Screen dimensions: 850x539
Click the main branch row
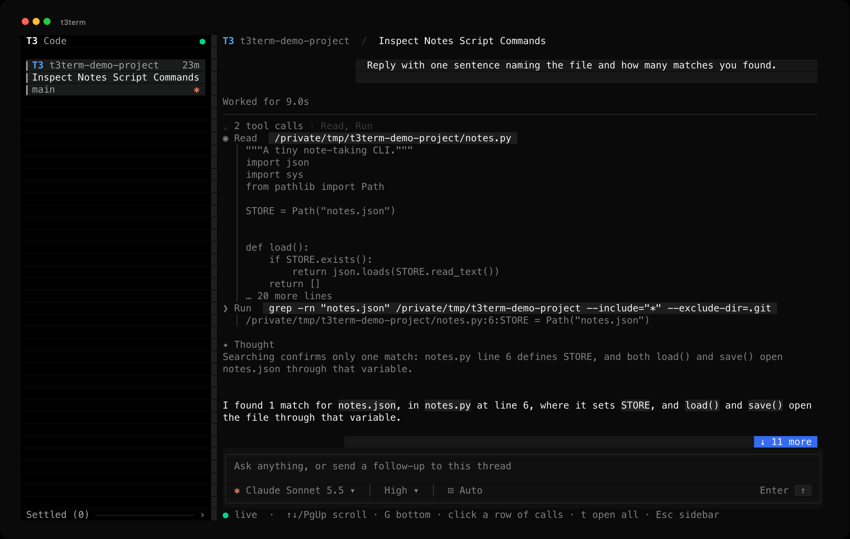click(x=116, y=90)
